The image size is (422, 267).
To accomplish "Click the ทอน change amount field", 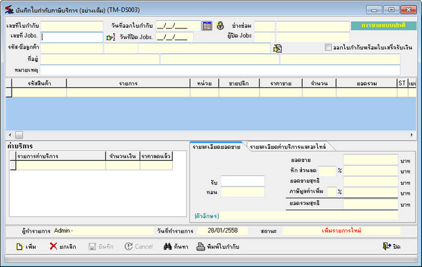I will [x=242, y=192].
